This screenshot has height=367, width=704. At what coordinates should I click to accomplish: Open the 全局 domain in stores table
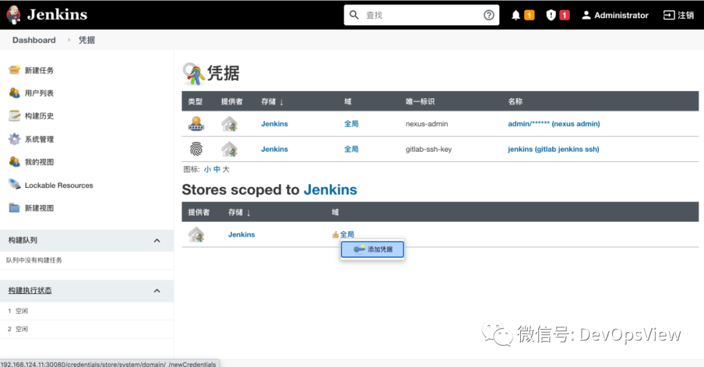347,234
